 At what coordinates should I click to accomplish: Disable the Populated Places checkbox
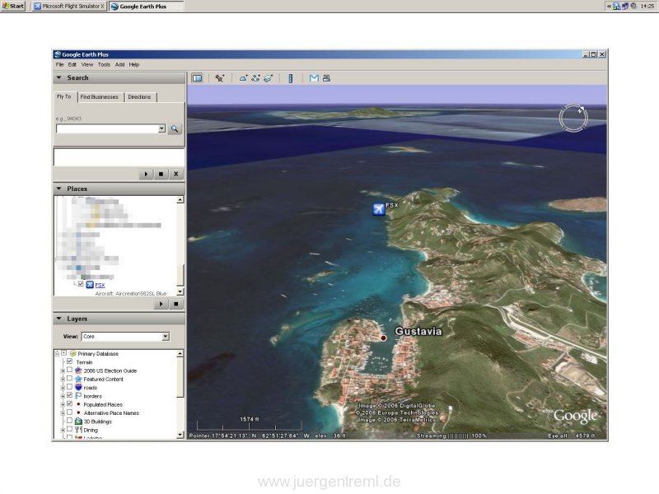70,403
